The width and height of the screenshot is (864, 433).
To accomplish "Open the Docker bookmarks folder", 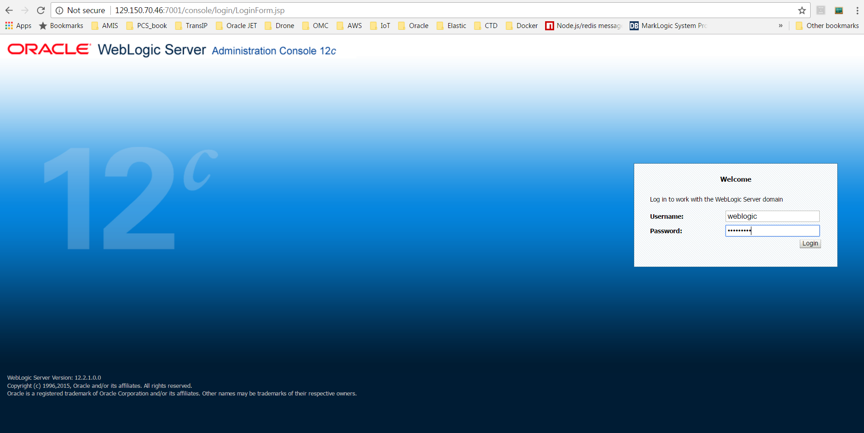I will coord(522,26).
